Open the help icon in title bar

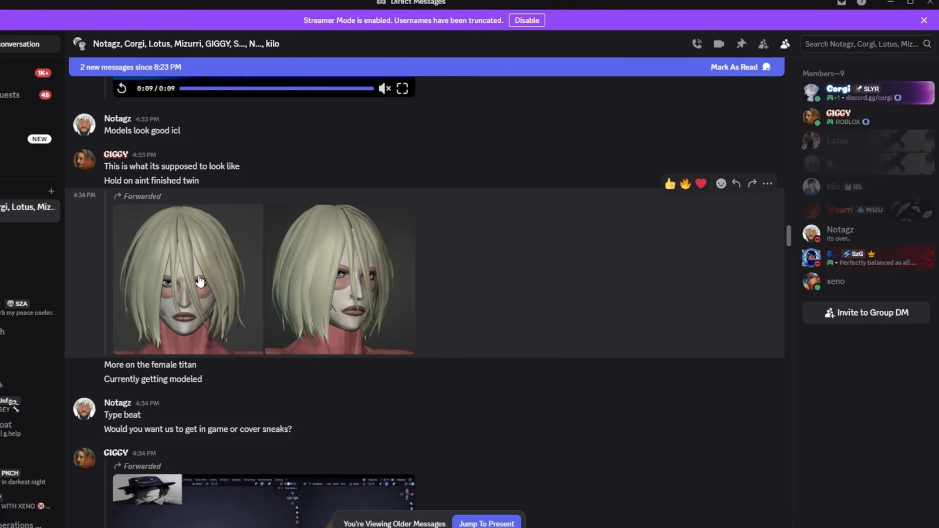click(x=861, y=3)
